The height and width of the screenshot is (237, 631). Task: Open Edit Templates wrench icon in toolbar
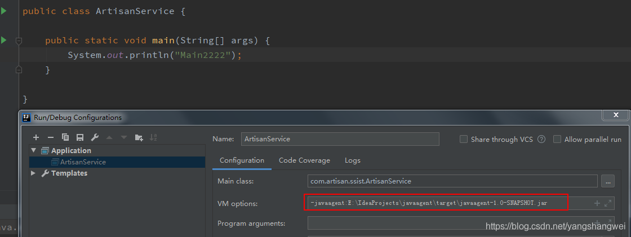coord(95,137)
